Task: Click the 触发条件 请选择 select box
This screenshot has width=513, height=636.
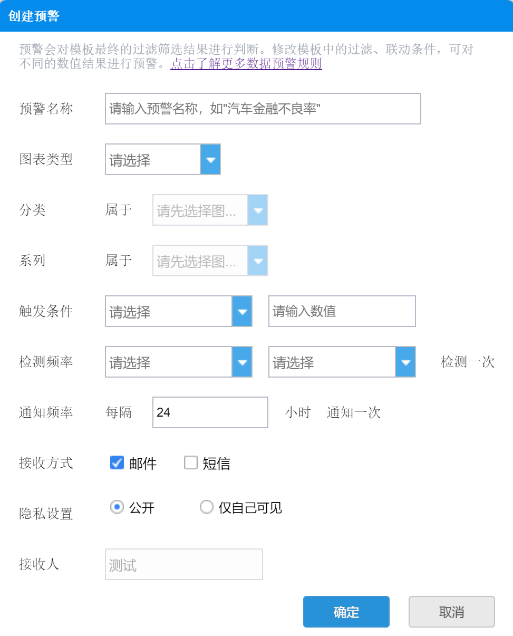Action: pos(169,311)
